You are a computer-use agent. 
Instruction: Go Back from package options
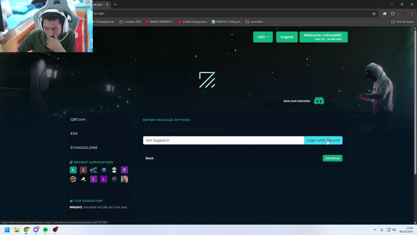150,158
